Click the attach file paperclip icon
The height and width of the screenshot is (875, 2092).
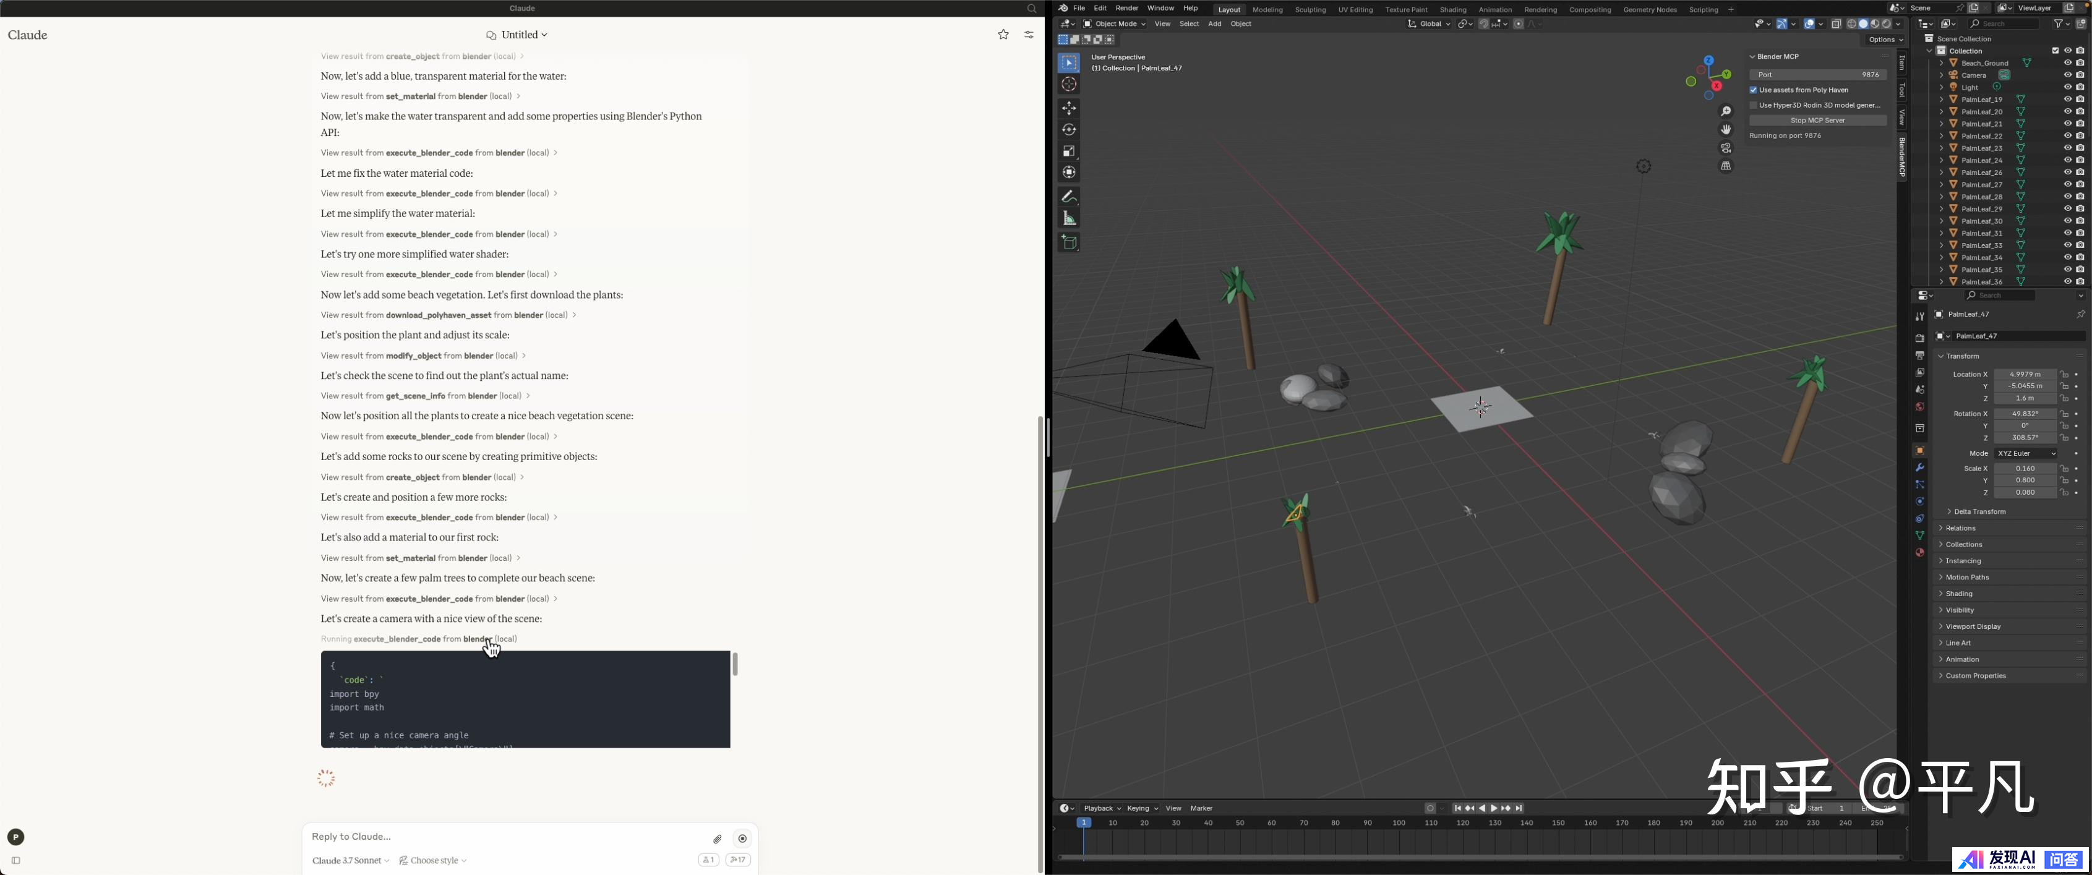click(x=717, y=839)
